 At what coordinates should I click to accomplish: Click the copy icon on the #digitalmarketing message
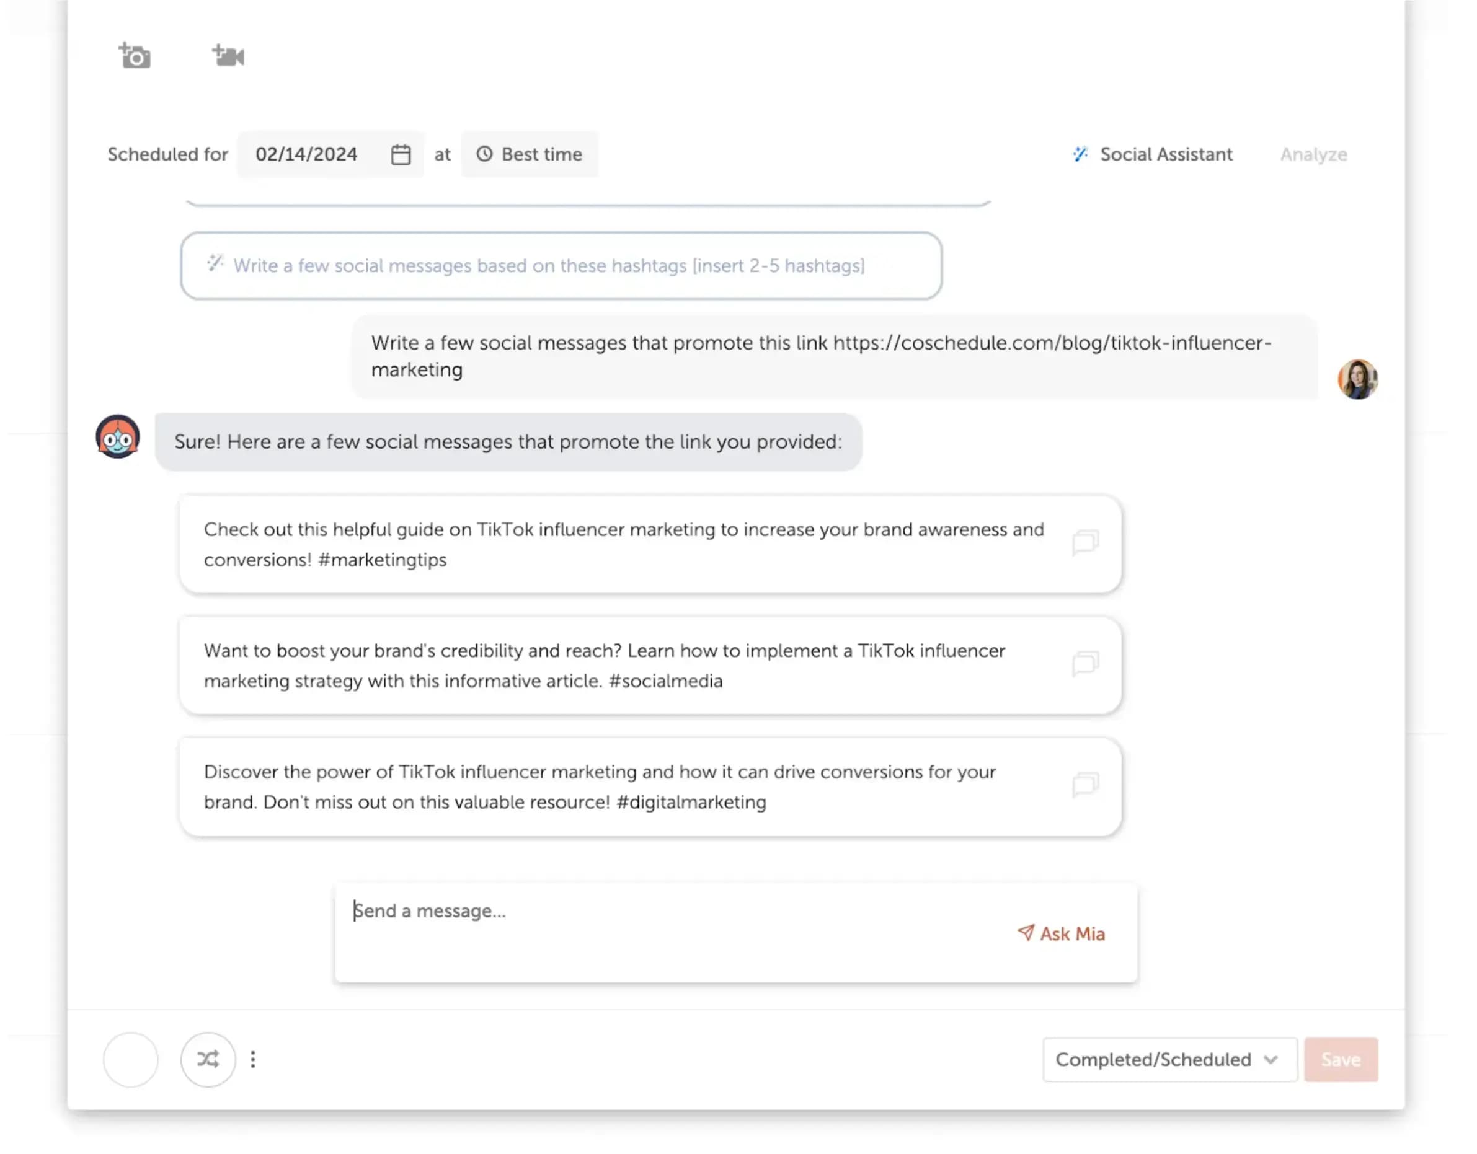pyautogui.click(x=1086, y=785)
